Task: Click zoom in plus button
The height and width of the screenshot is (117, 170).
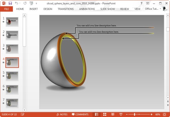Action: pos(152,114)
